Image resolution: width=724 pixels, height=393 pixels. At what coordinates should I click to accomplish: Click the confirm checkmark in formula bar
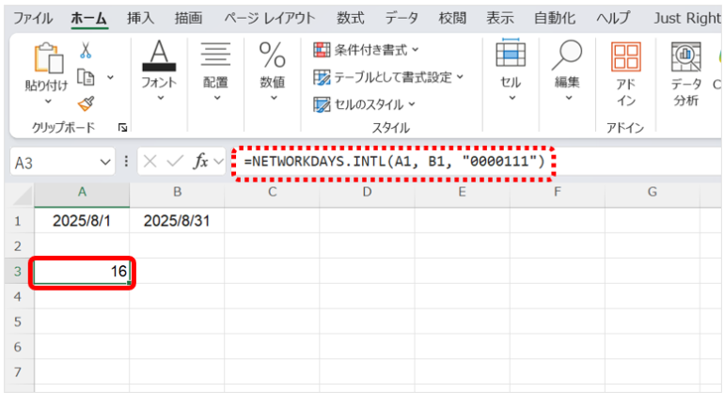coord(175,161)
